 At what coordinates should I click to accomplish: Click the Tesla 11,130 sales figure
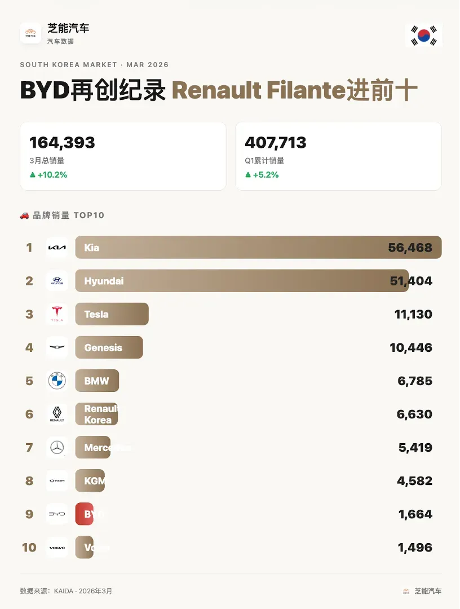[x=413, y=314]
